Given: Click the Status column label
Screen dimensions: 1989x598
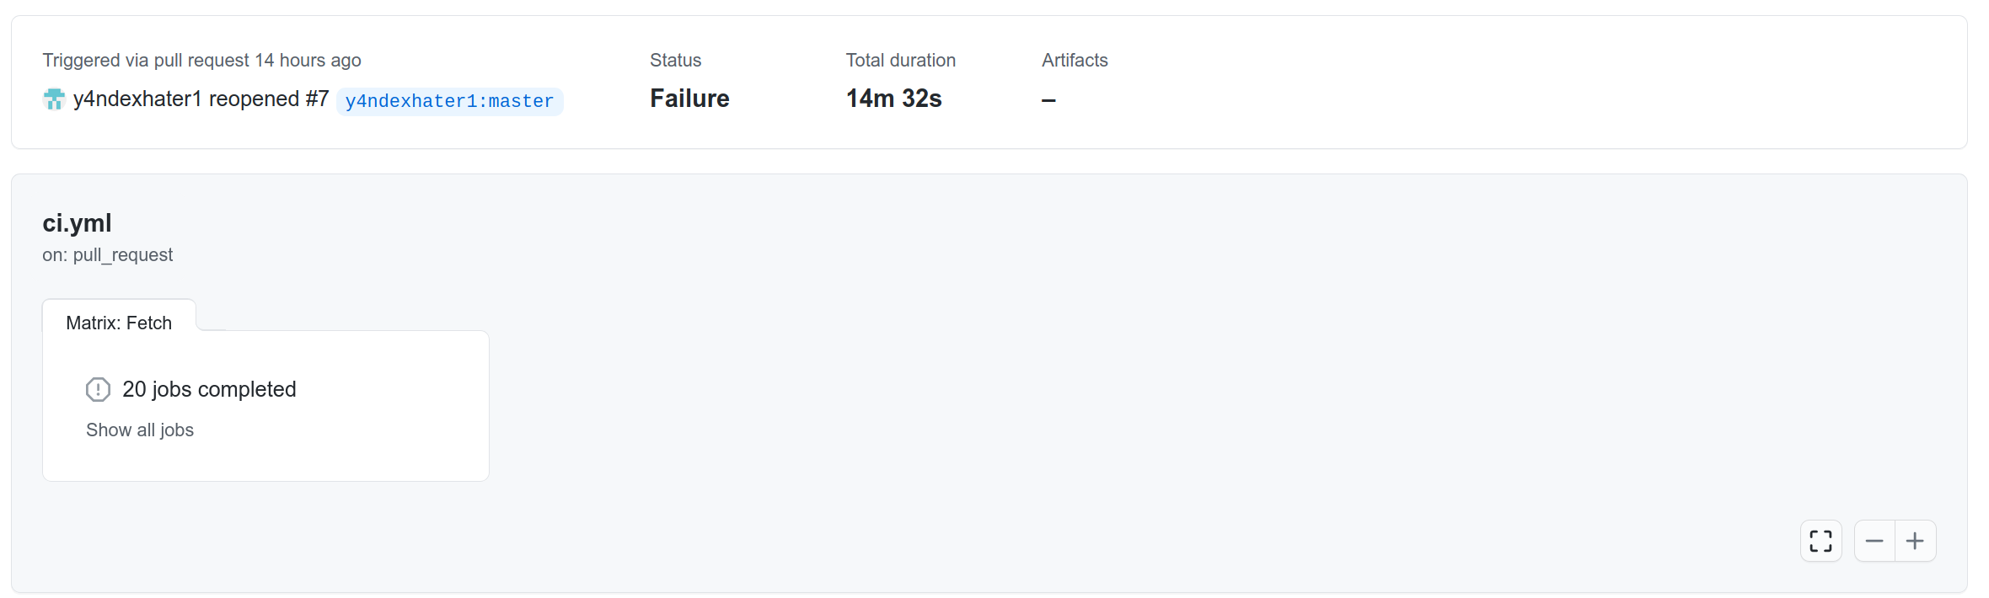Looking at the screenshot, I should pos(675,60).
